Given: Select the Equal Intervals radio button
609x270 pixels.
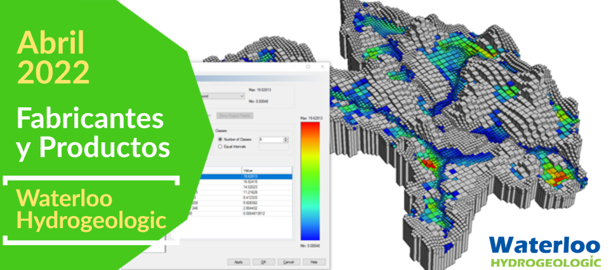Looking at the screenshot, I should [221, 147].
